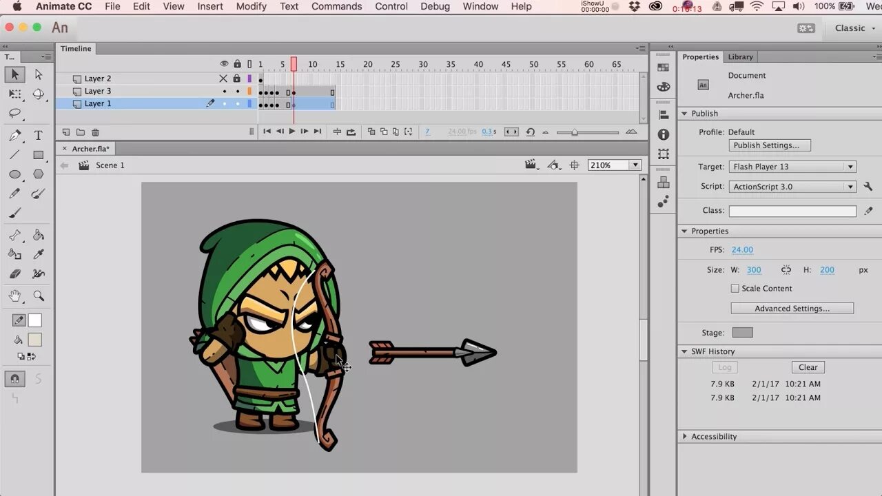882x496 pixels.
Task: Select the Paint Brush tool
Action: [x=39, y=194]
